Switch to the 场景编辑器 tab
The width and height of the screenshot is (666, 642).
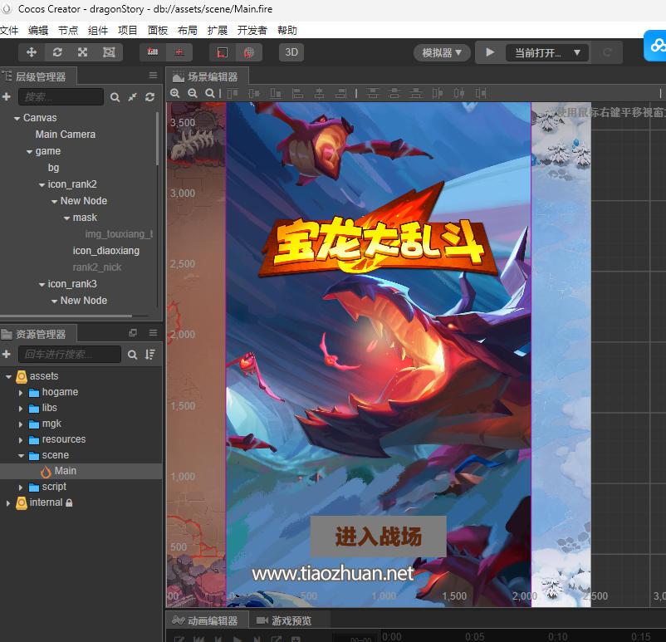[x=206, y=76]
